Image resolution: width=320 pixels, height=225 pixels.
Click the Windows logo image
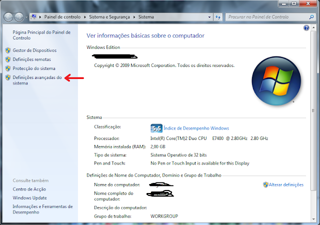pyautogui.click(x=276, y=81)
